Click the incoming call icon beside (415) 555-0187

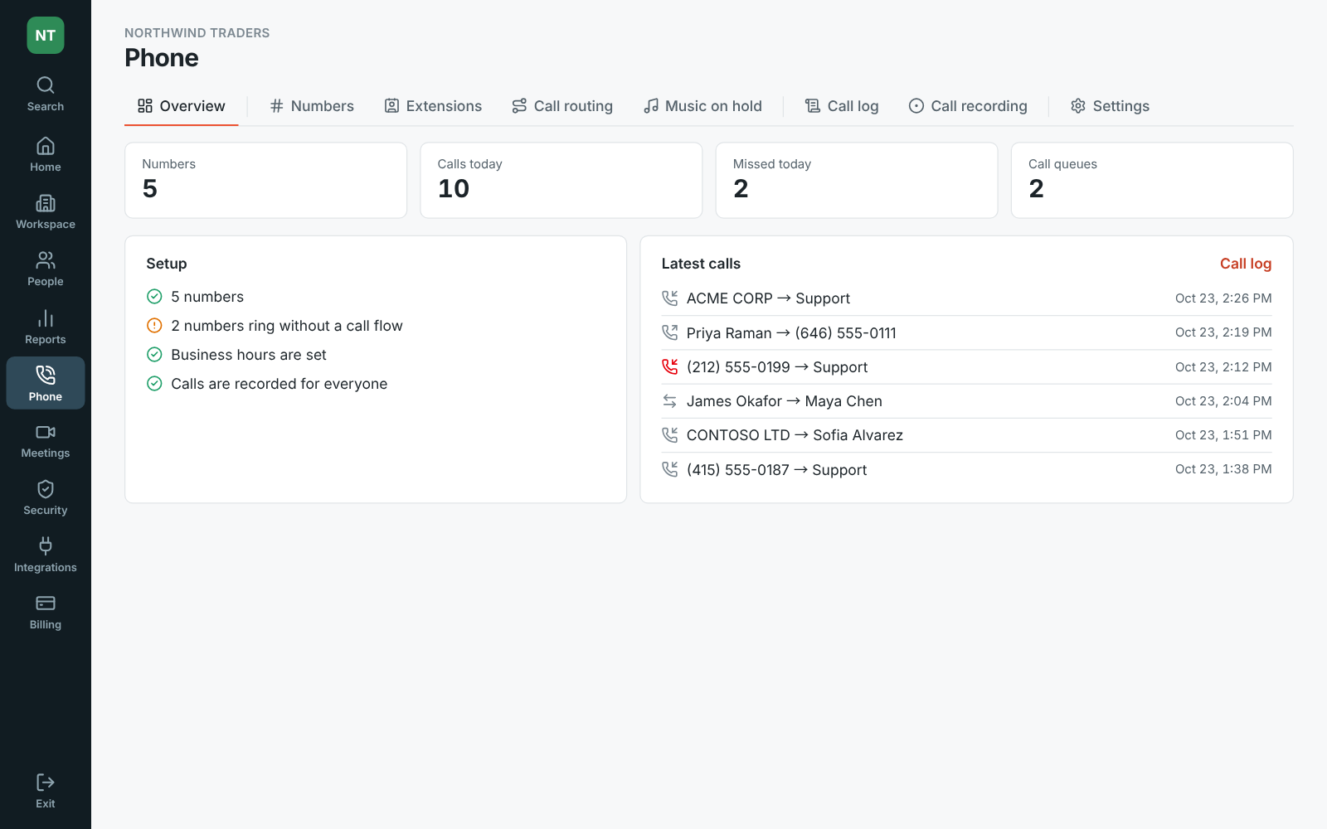(670, 469)
